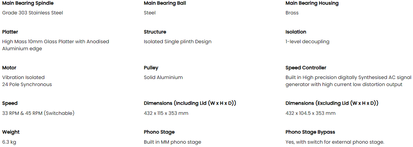Click the Motor heading
413x147 pixels.
(9, 68)
